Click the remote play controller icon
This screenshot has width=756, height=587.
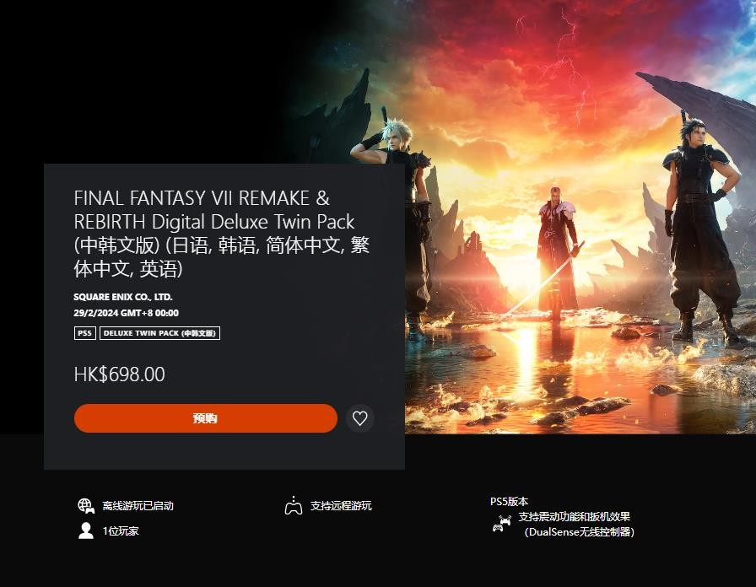[293, 506]
